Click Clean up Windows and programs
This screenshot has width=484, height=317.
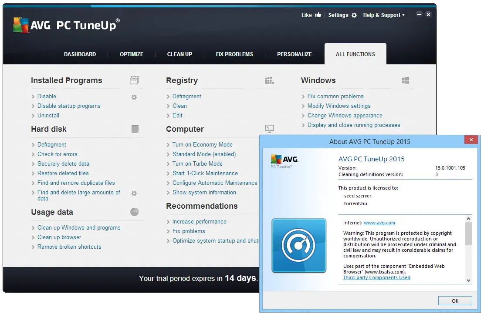click(x=79, y=228)
